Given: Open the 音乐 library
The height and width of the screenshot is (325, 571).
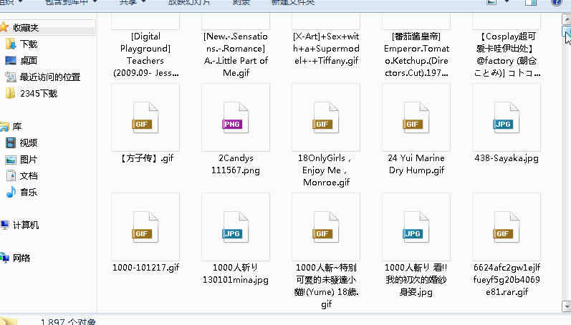Looking at the screenshot, I should coord(29,192).
